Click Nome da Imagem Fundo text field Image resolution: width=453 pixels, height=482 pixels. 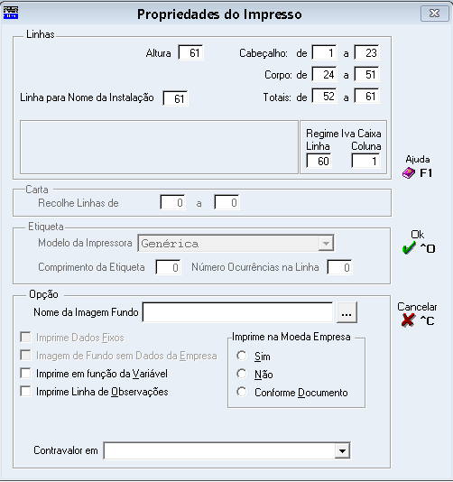coord(238,312)
